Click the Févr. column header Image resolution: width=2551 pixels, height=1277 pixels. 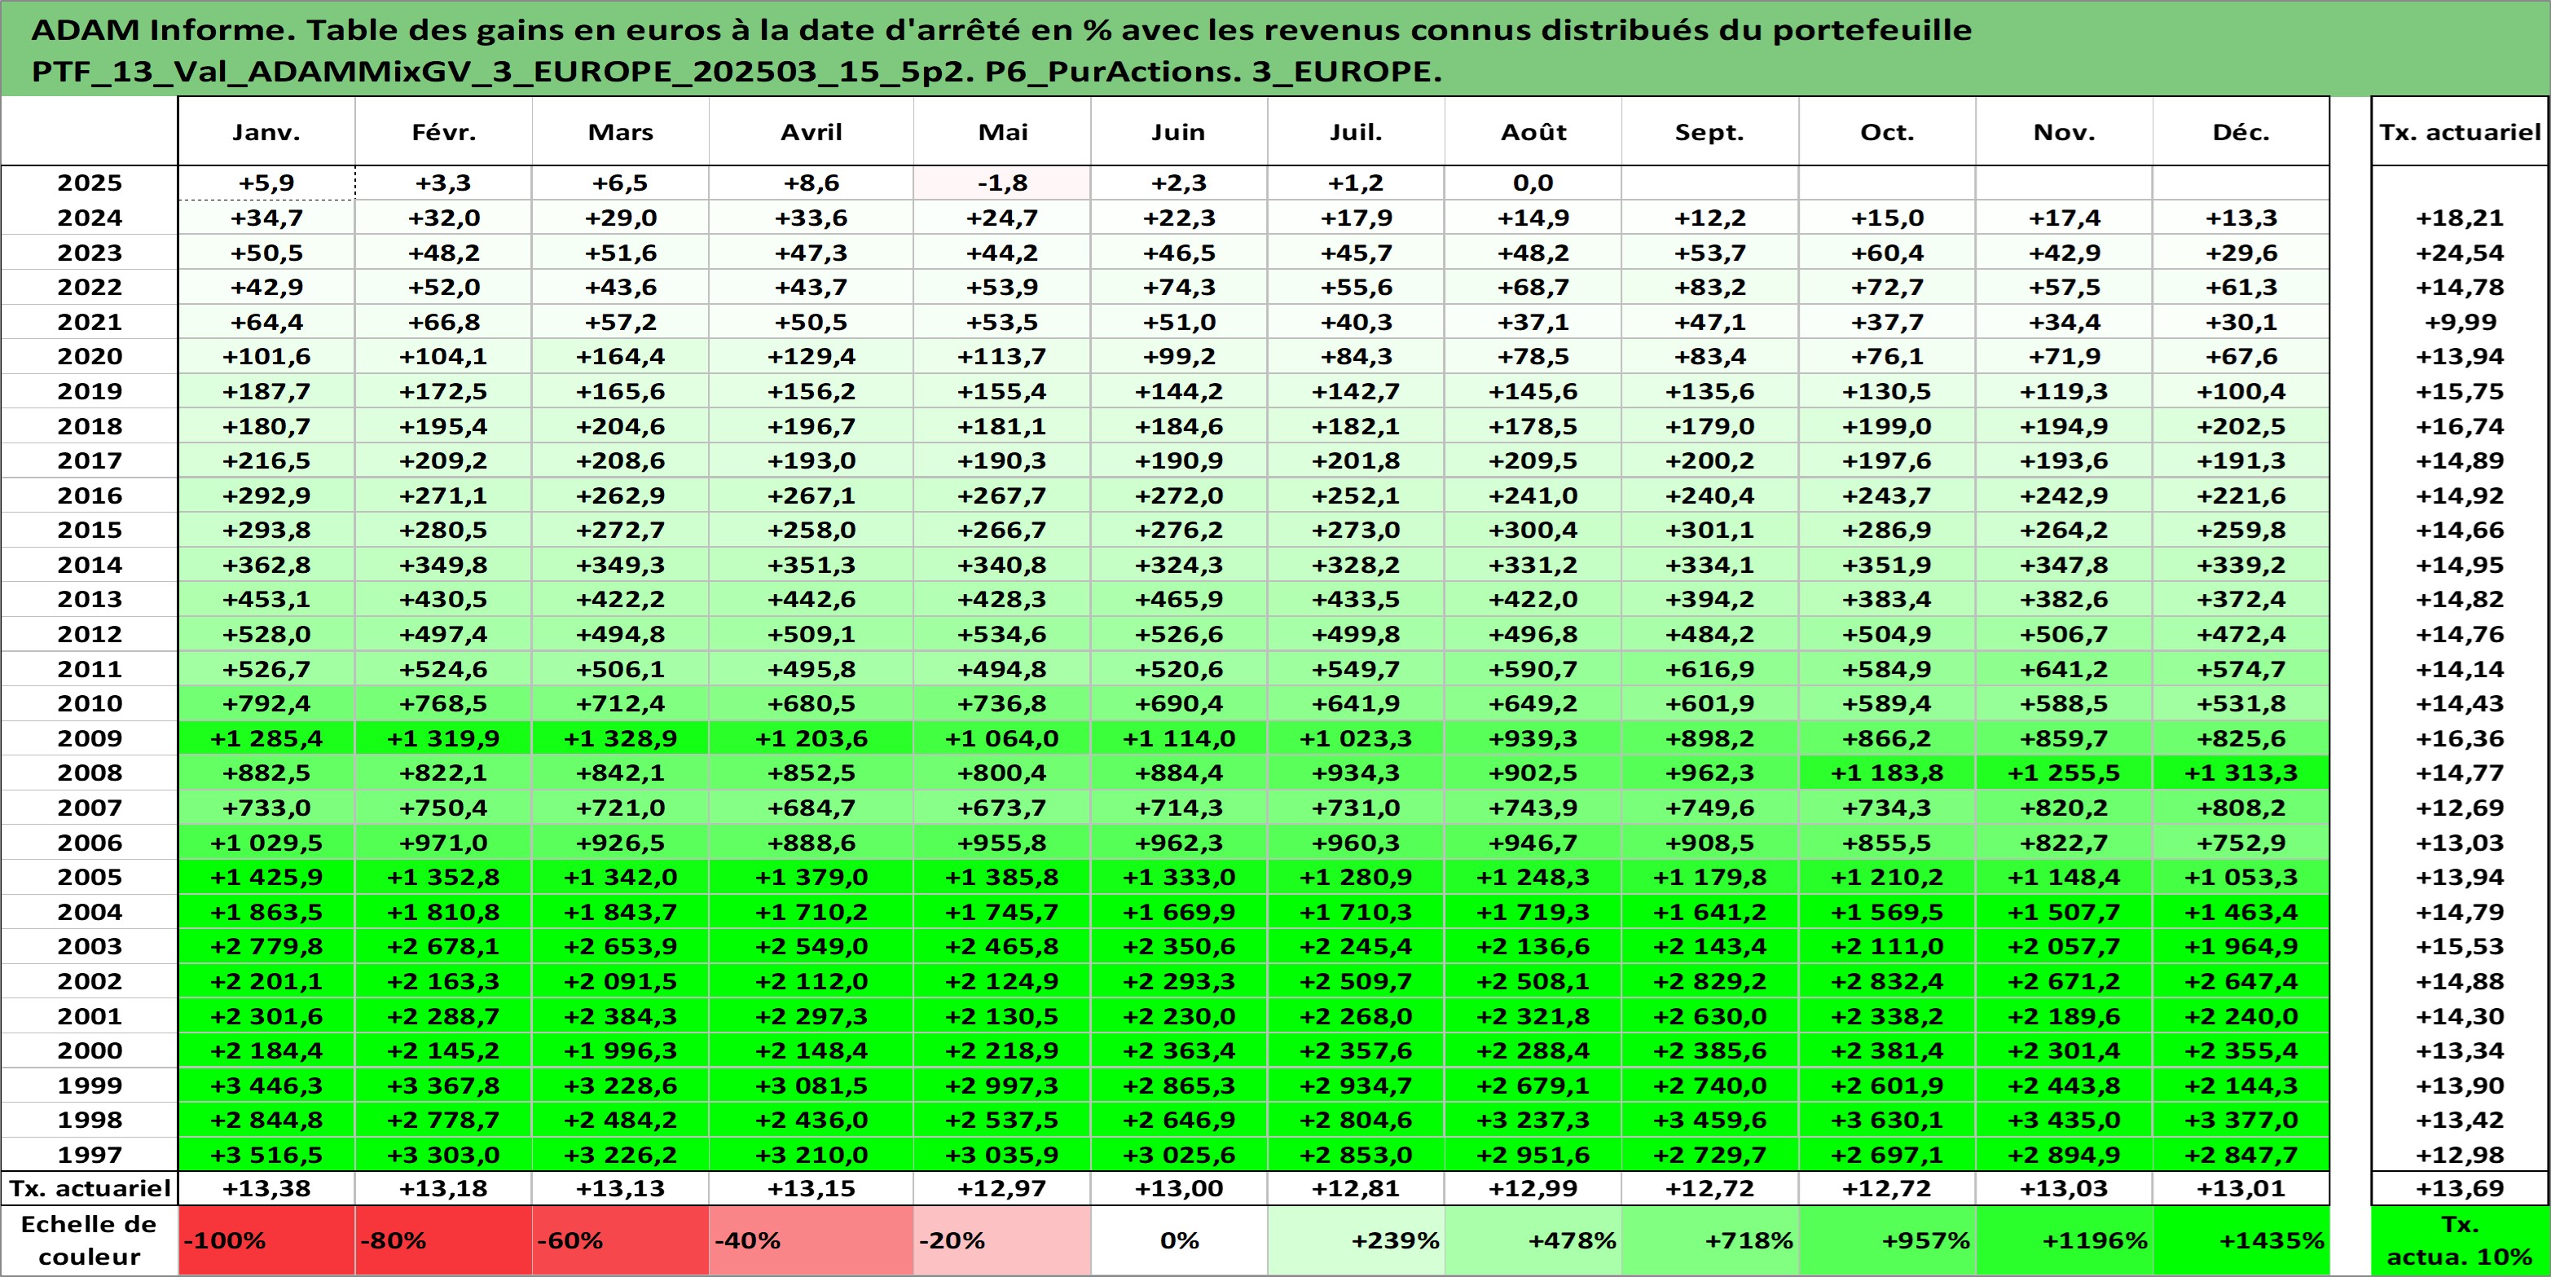pyautogui.click(x=444, y=132)
